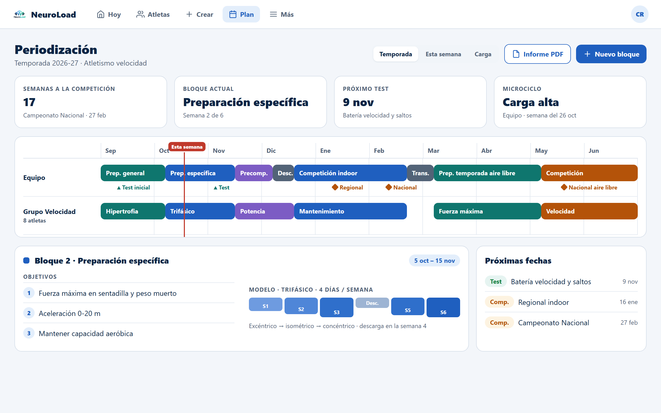Switch to the Temporada view
The height and width of the screenshot is (413, 661).
click(x=396, y=54)
